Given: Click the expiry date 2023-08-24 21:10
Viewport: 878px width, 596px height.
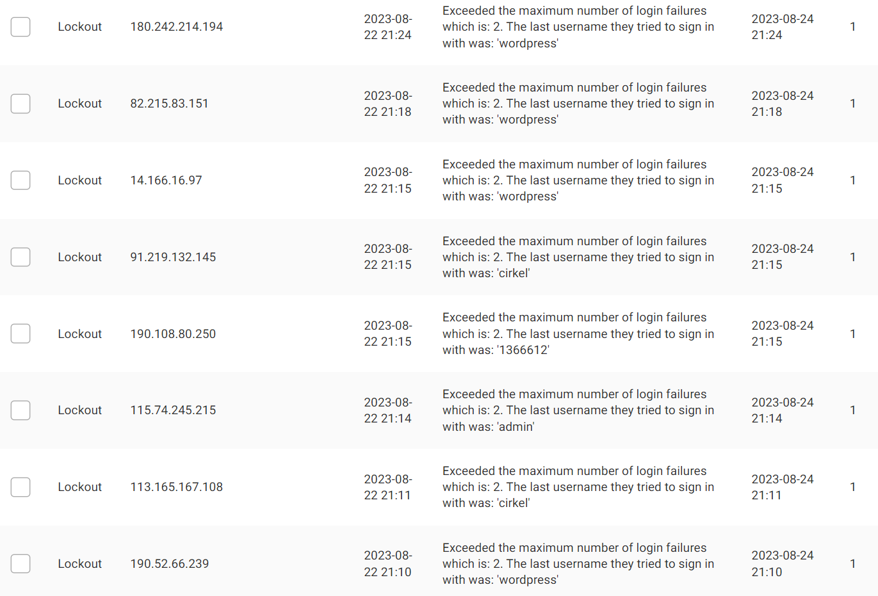Looking at the screenshot, I should click(782, 564).
